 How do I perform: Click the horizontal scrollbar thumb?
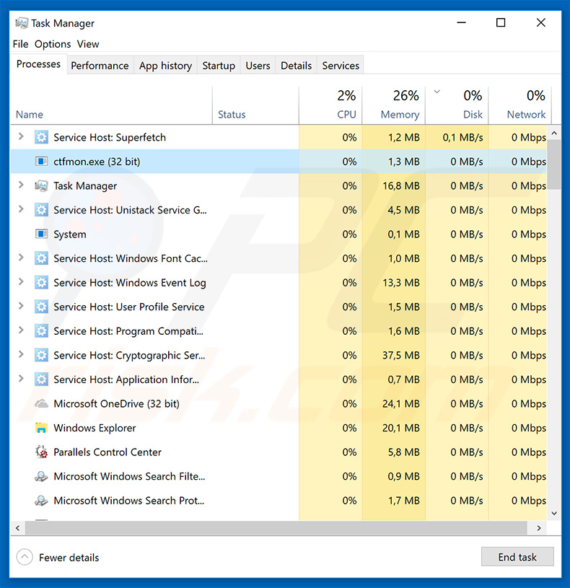click(x=276, y=528)
